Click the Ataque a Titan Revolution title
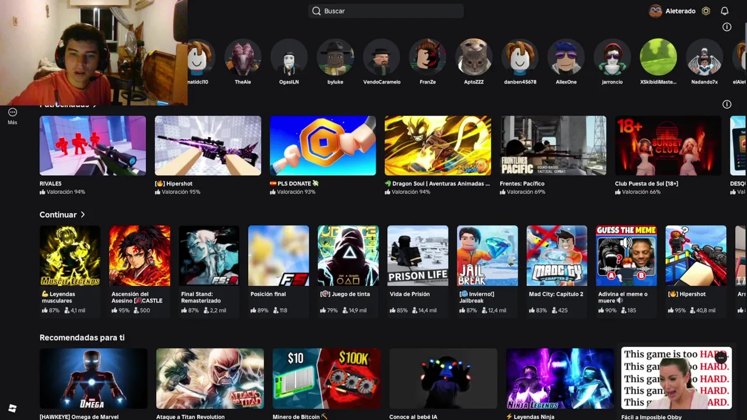Screen dimensions: 747x420 [x=190, y=416]
